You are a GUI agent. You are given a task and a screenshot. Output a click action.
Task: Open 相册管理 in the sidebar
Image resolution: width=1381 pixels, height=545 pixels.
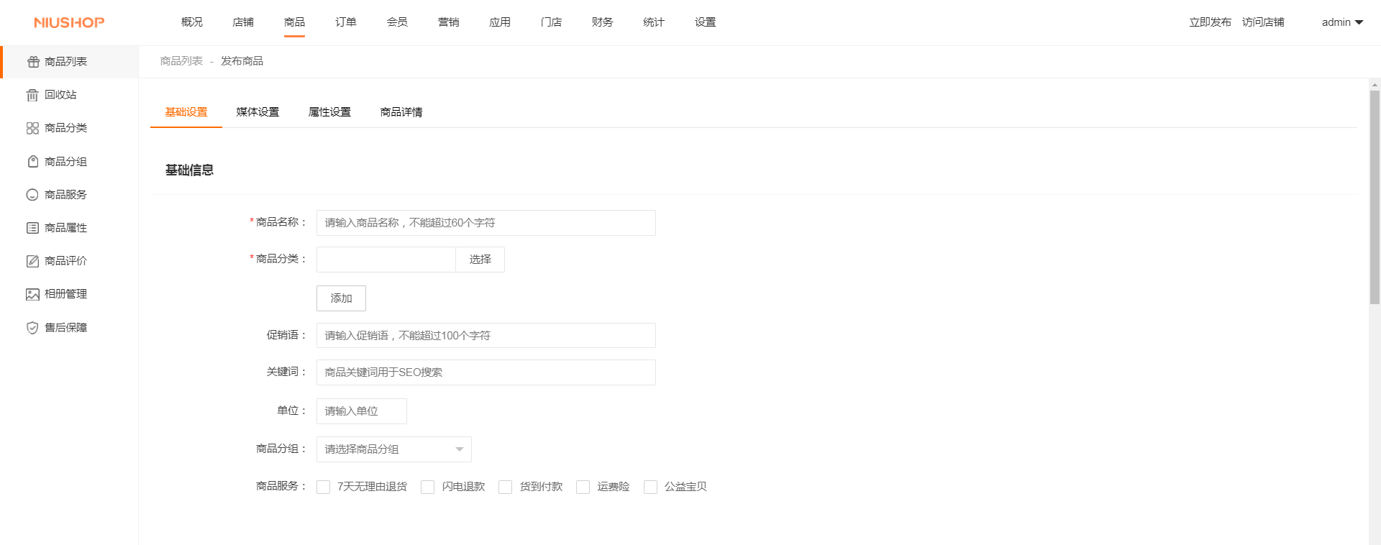[69, 294]
